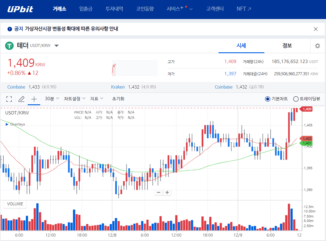This screenshot has width=326, height=241.
Task: Expand the USDT/KRW market selector
Action: (57, 46)
